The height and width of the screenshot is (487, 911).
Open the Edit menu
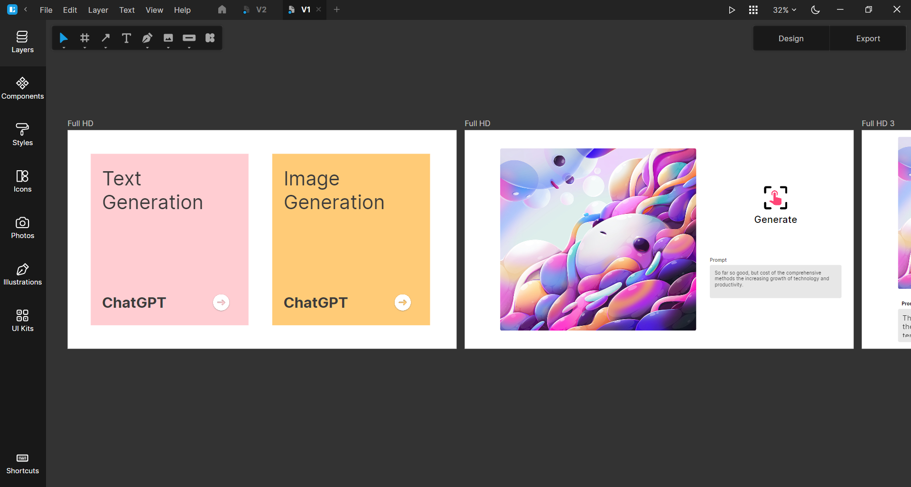click(70, 10)
